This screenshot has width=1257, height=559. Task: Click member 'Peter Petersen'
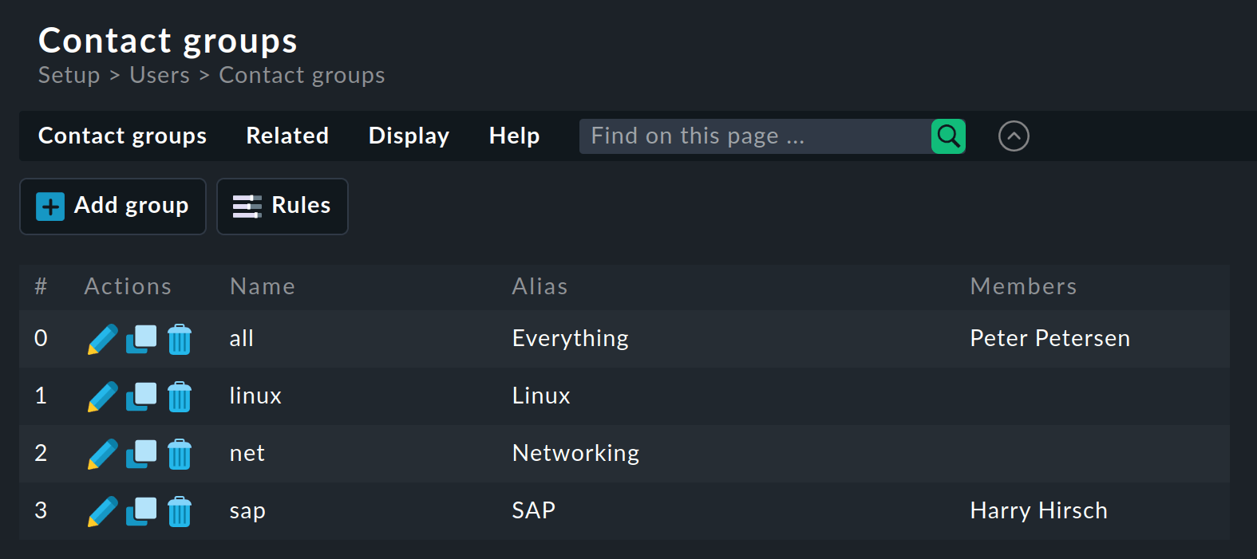[1049, 338]
